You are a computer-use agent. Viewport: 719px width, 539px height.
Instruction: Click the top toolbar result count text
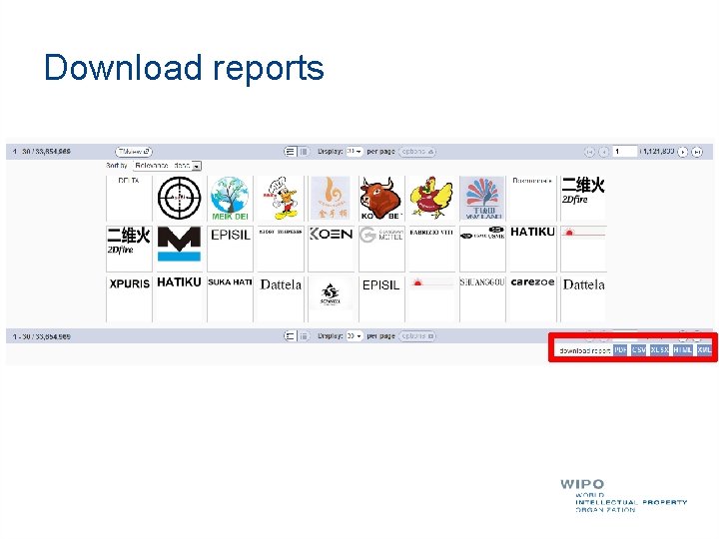(x=42, y=152)
